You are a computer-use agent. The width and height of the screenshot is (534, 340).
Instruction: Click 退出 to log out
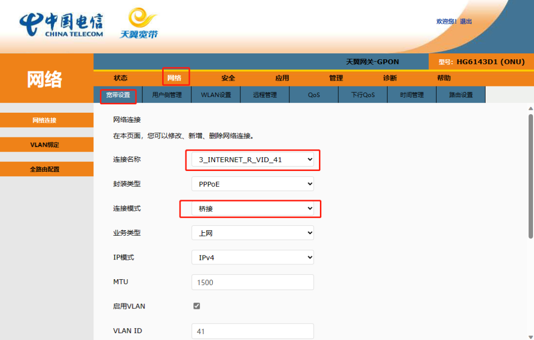pos(465,21)
